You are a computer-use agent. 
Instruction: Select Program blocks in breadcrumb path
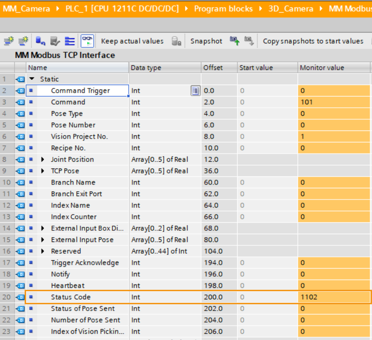[223, 9]
